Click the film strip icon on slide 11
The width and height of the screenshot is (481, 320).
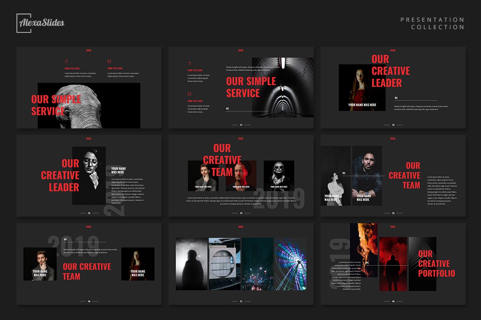(190, 94)
